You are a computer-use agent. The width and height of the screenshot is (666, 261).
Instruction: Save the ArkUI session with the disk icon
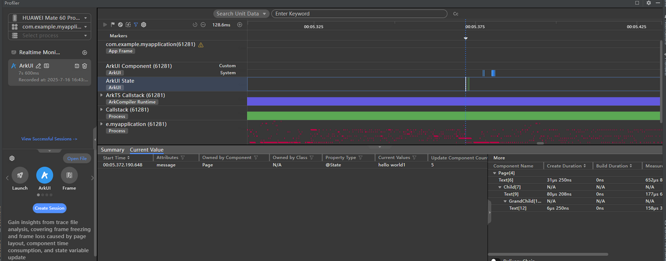[x=77, y=66]
